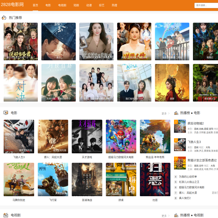Screen dimensions: 218x218
Task: Click the chart icon beside 热播榜 电影
Action: tap(176, 113)
